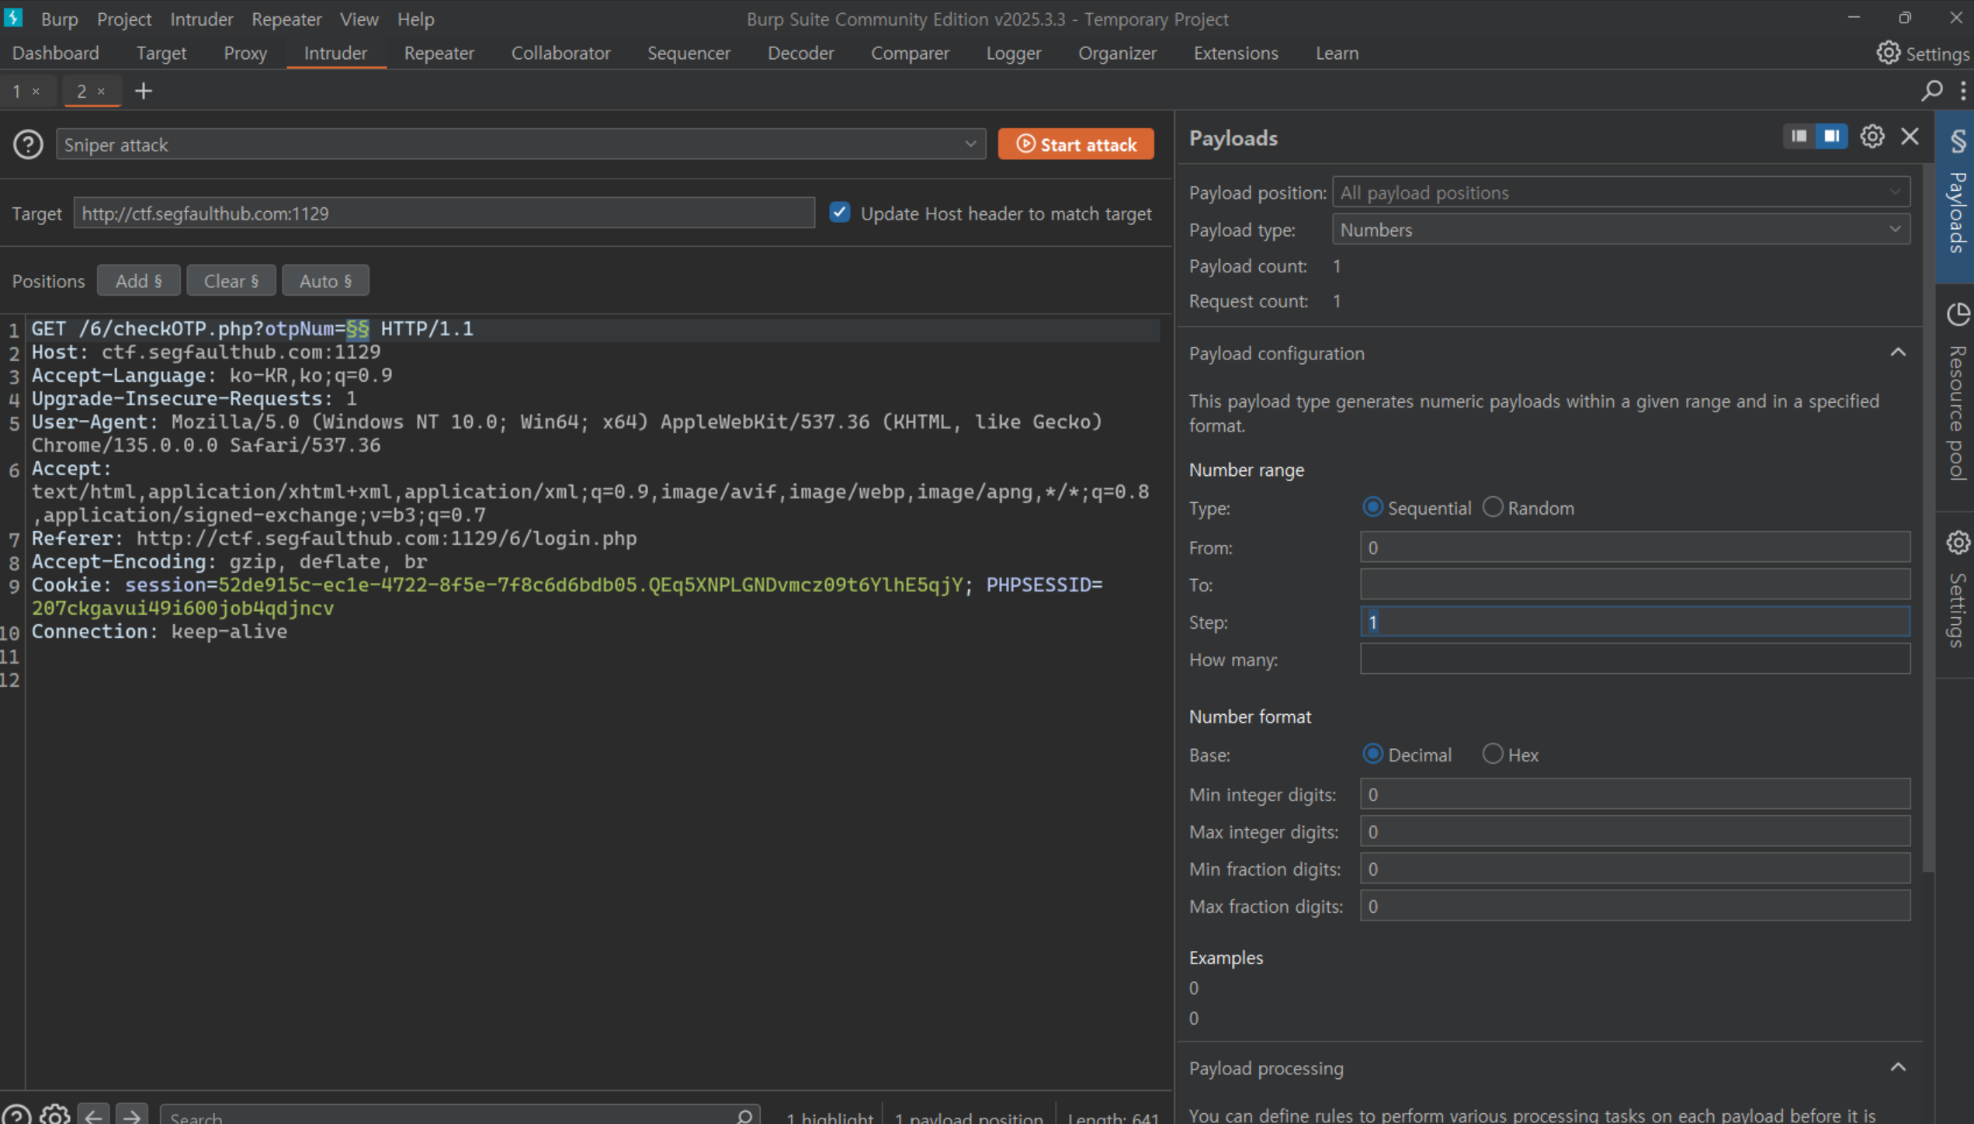Select Decimal number base
1974x1124 pixels.
pos(1372,754)
